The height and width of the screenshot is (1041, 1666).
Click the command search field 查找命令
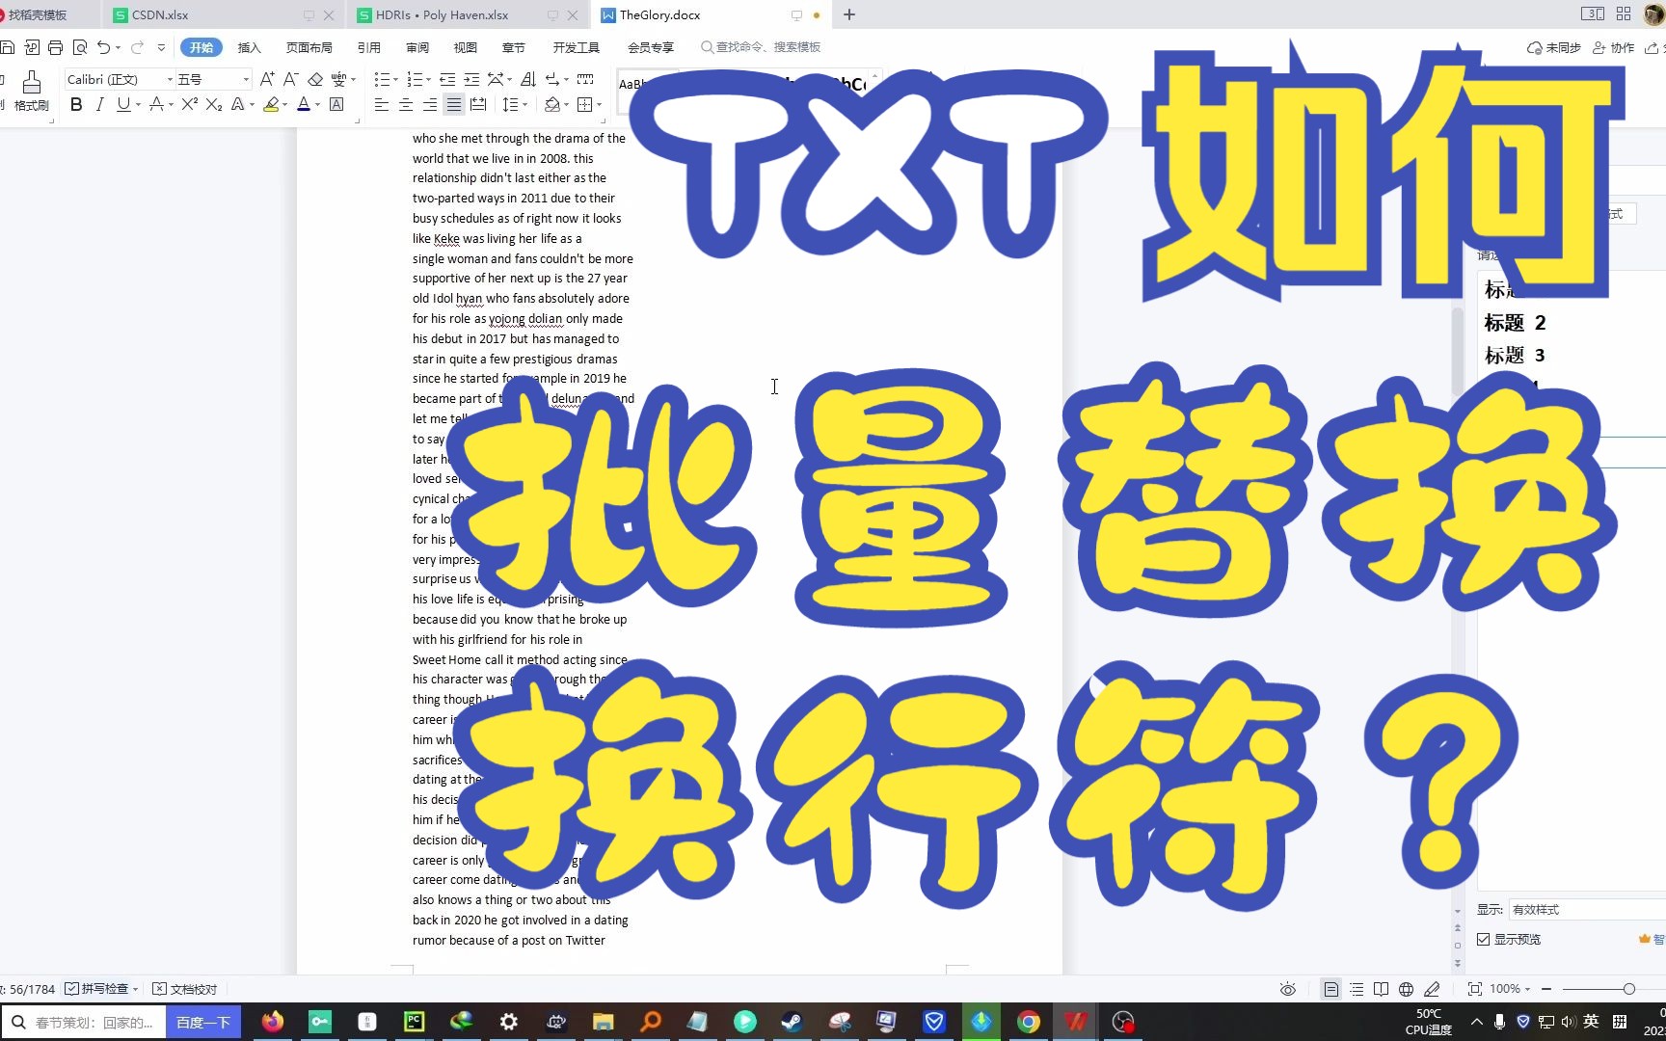tap(762, 46)
